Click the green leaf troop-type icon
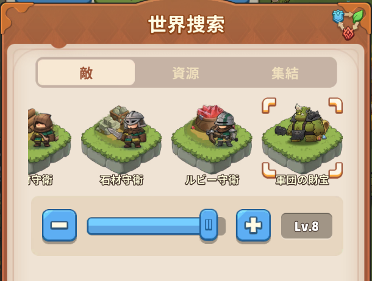 point(358,16)
